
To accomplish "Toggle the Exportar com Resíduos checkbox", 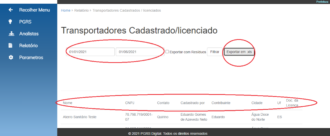I will (x=167, y=52).
